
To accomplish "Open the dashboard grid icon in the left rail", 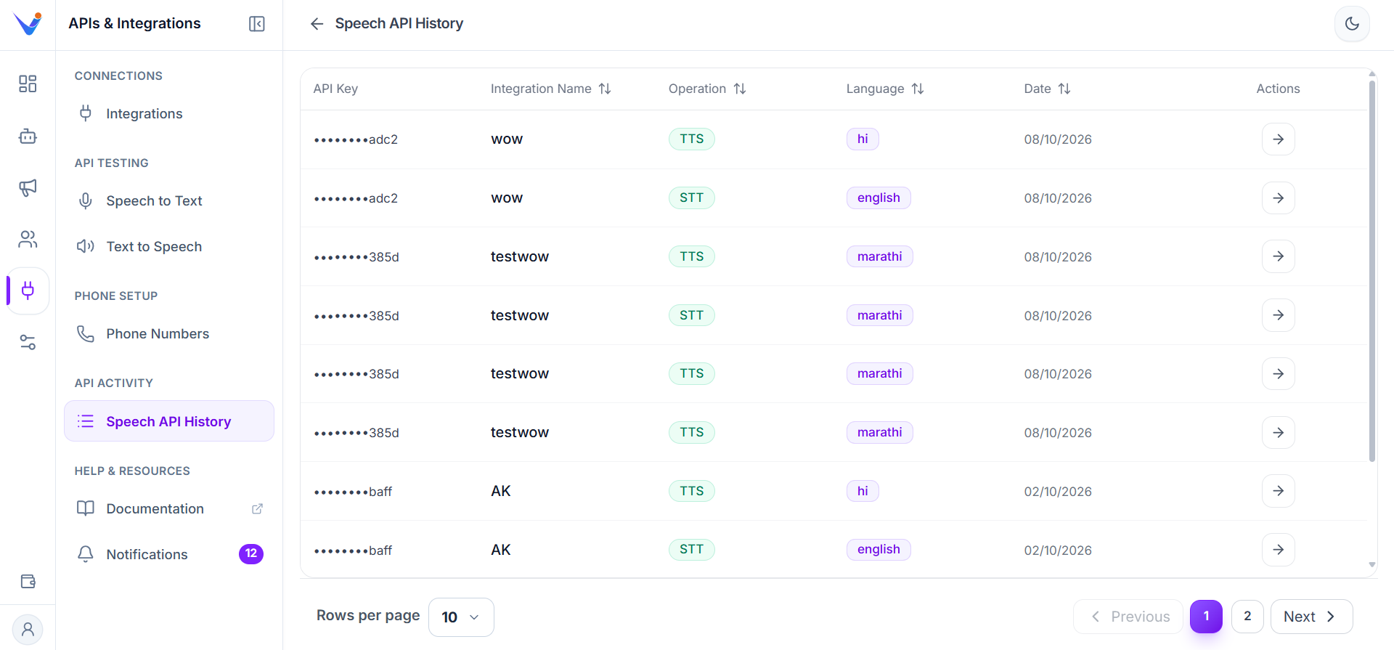I will click(28, 84).
